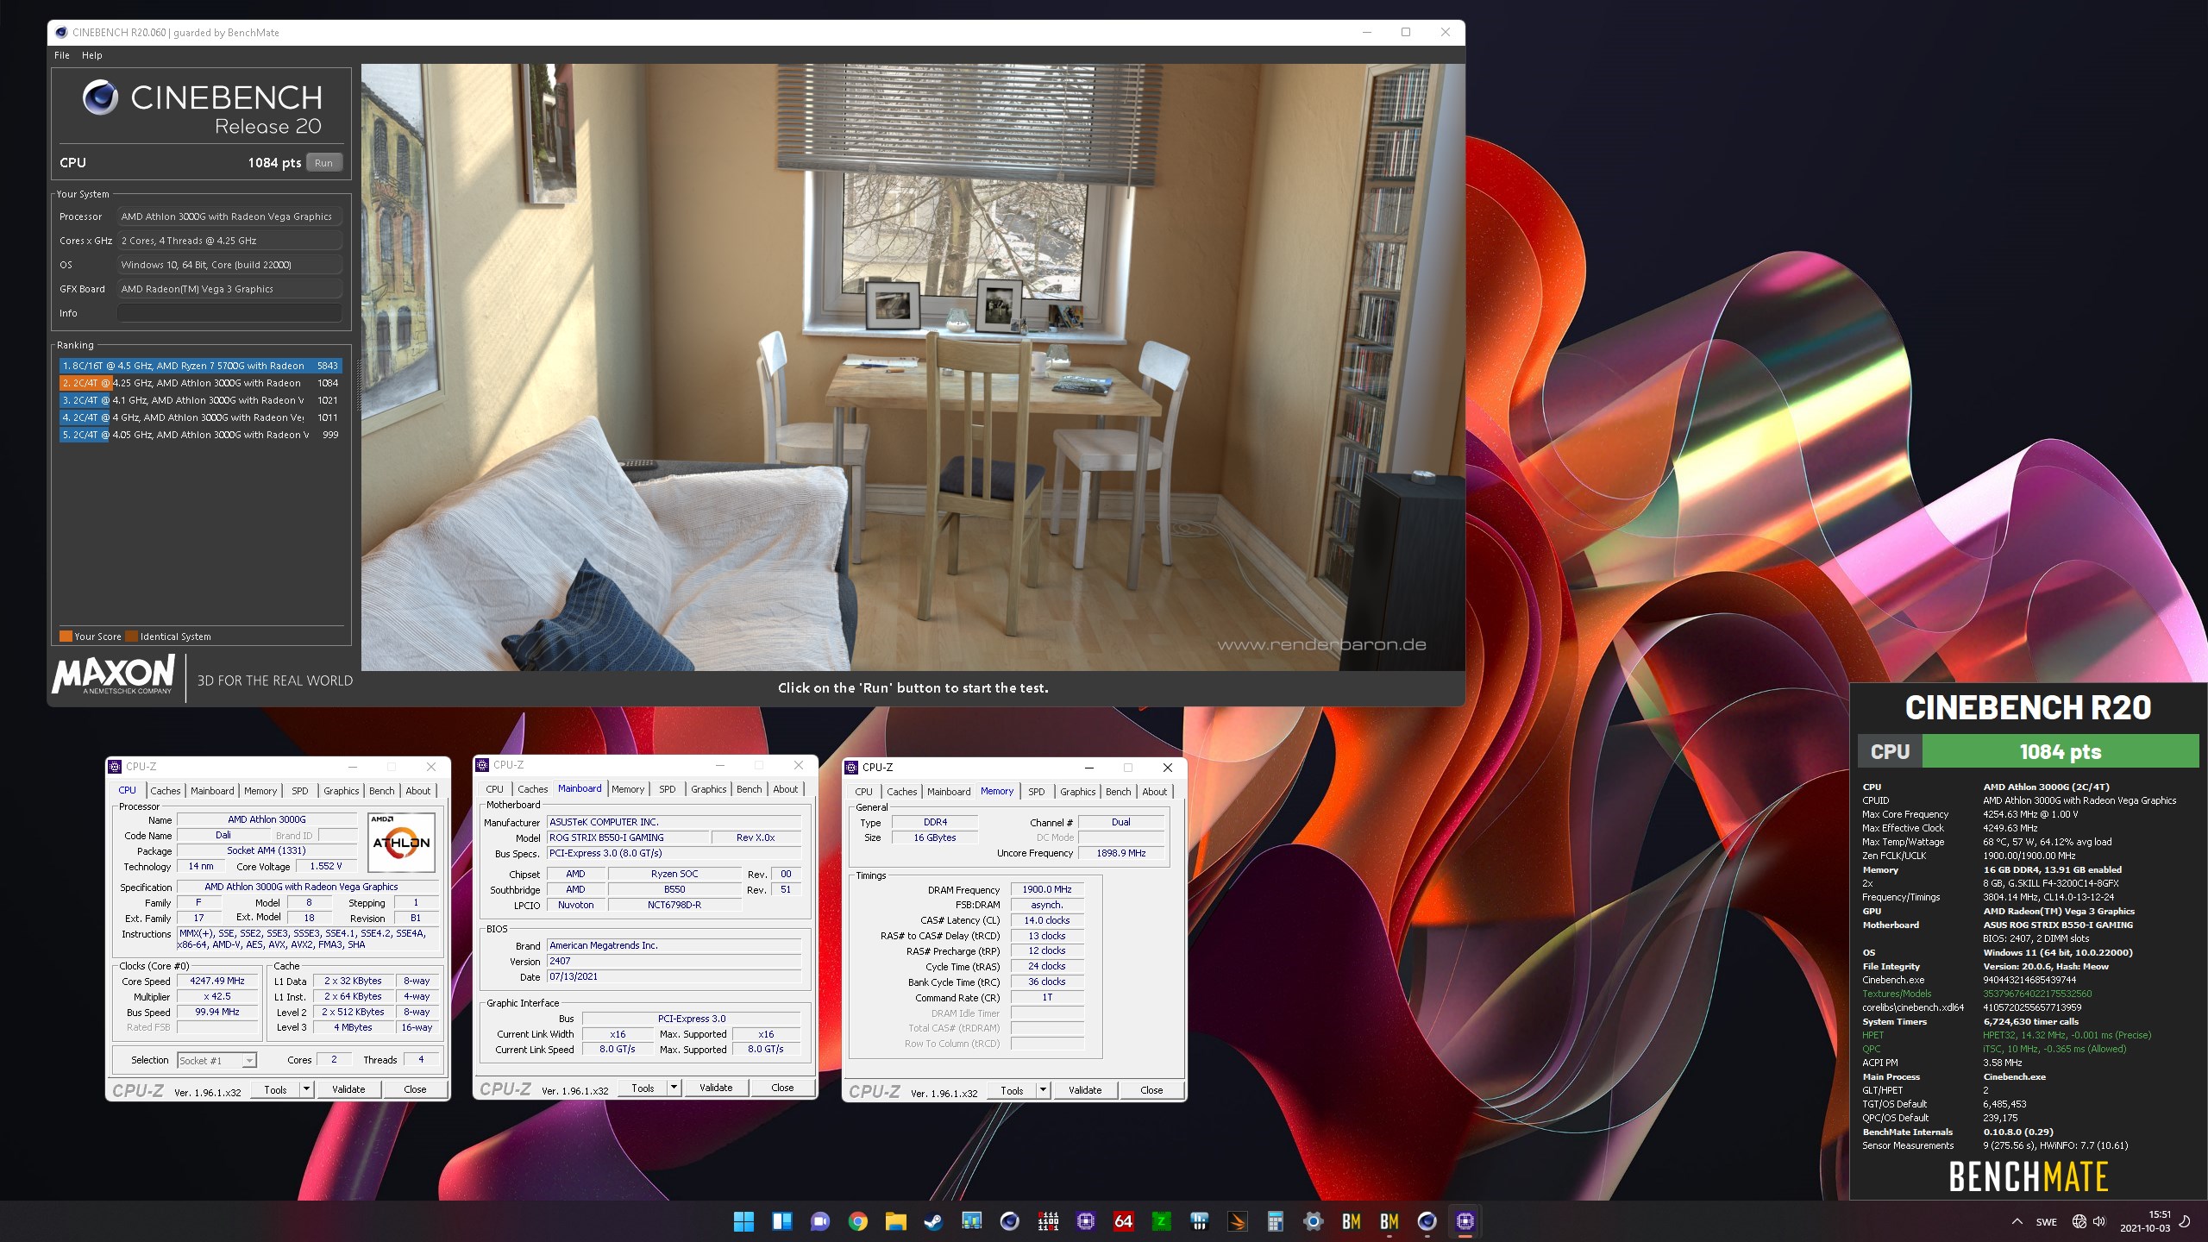Click Close button in processor CPU-Z window
This screenshot has width=2208, height=1242.
415,1089
